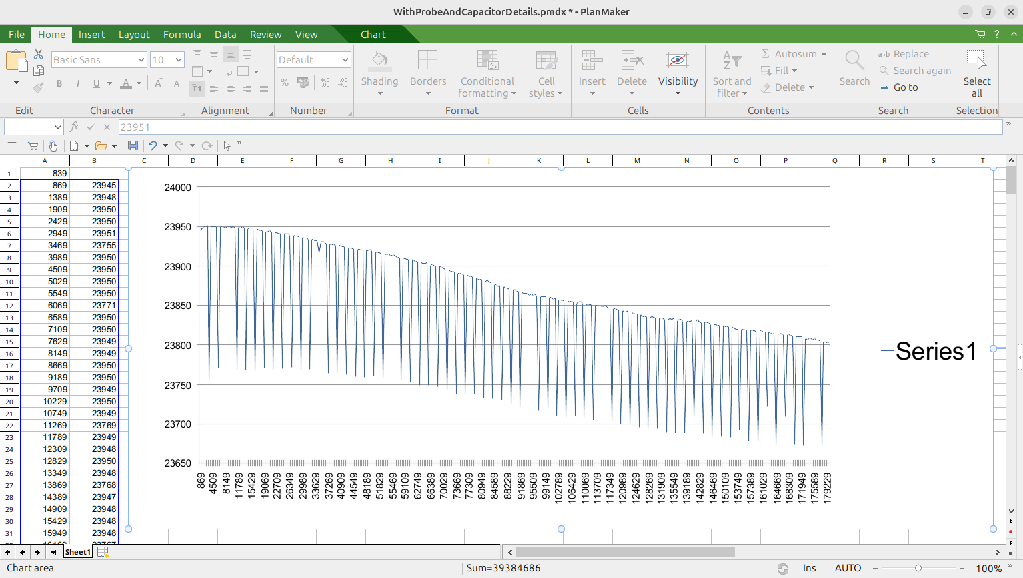The image size is (1023, 578).
Task: Click the formula bar input showing 23951
Action: (x=560, y=127)
